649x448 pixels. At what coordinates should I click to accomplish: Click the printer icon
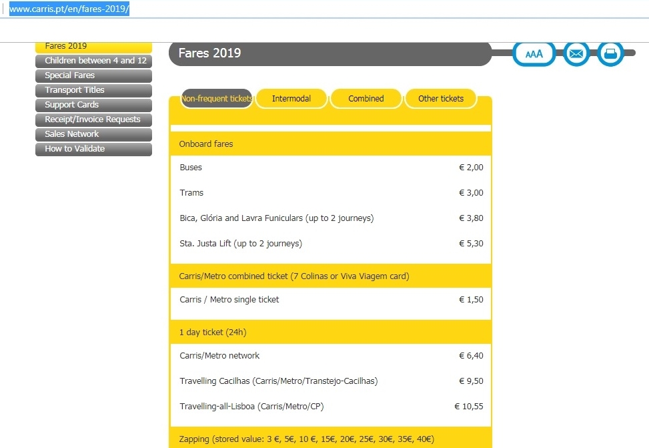[x=610, y=54]
